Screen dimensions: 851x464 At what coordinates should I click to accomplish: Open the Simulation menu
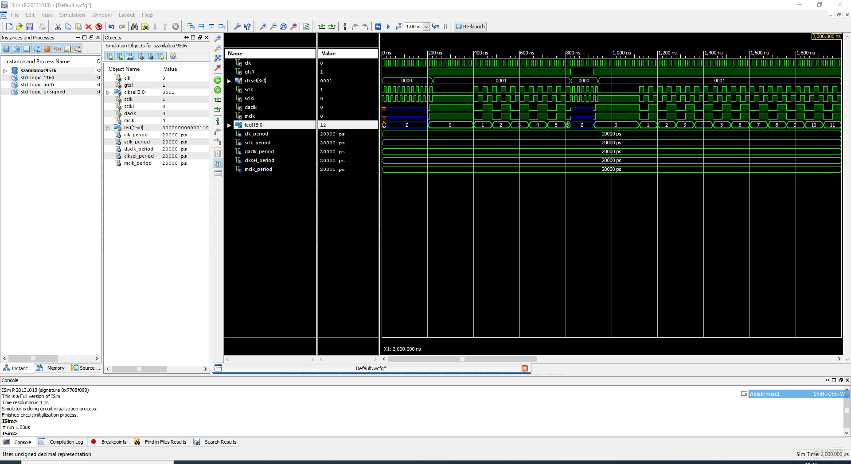72,15
